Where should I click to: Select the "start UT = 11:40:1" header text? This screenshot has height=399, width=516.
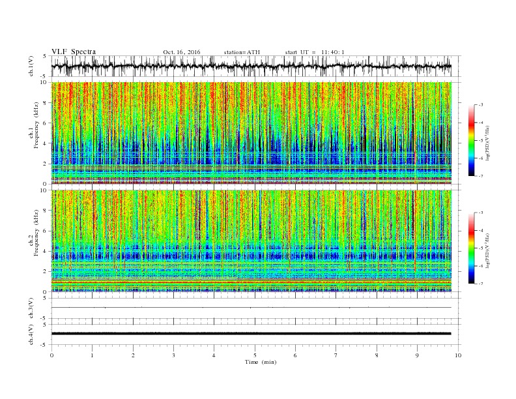315,52
